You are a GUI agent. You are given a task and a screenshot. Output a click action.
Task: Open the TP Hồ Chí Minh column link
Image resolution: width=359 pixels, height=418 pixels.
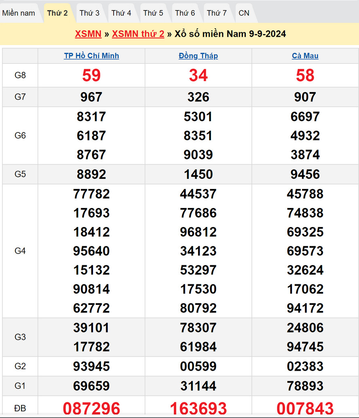tap(91, 56)
